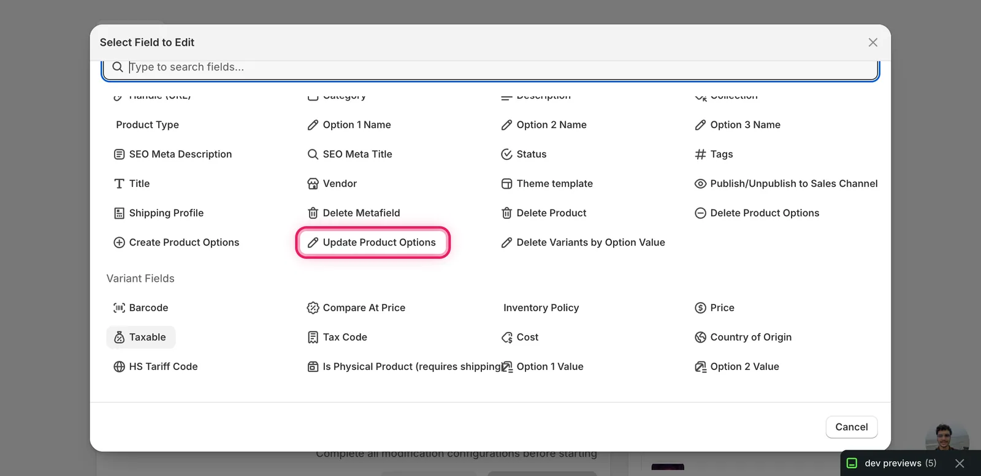Click the storefront icon beside Vendor

(313, 184)
